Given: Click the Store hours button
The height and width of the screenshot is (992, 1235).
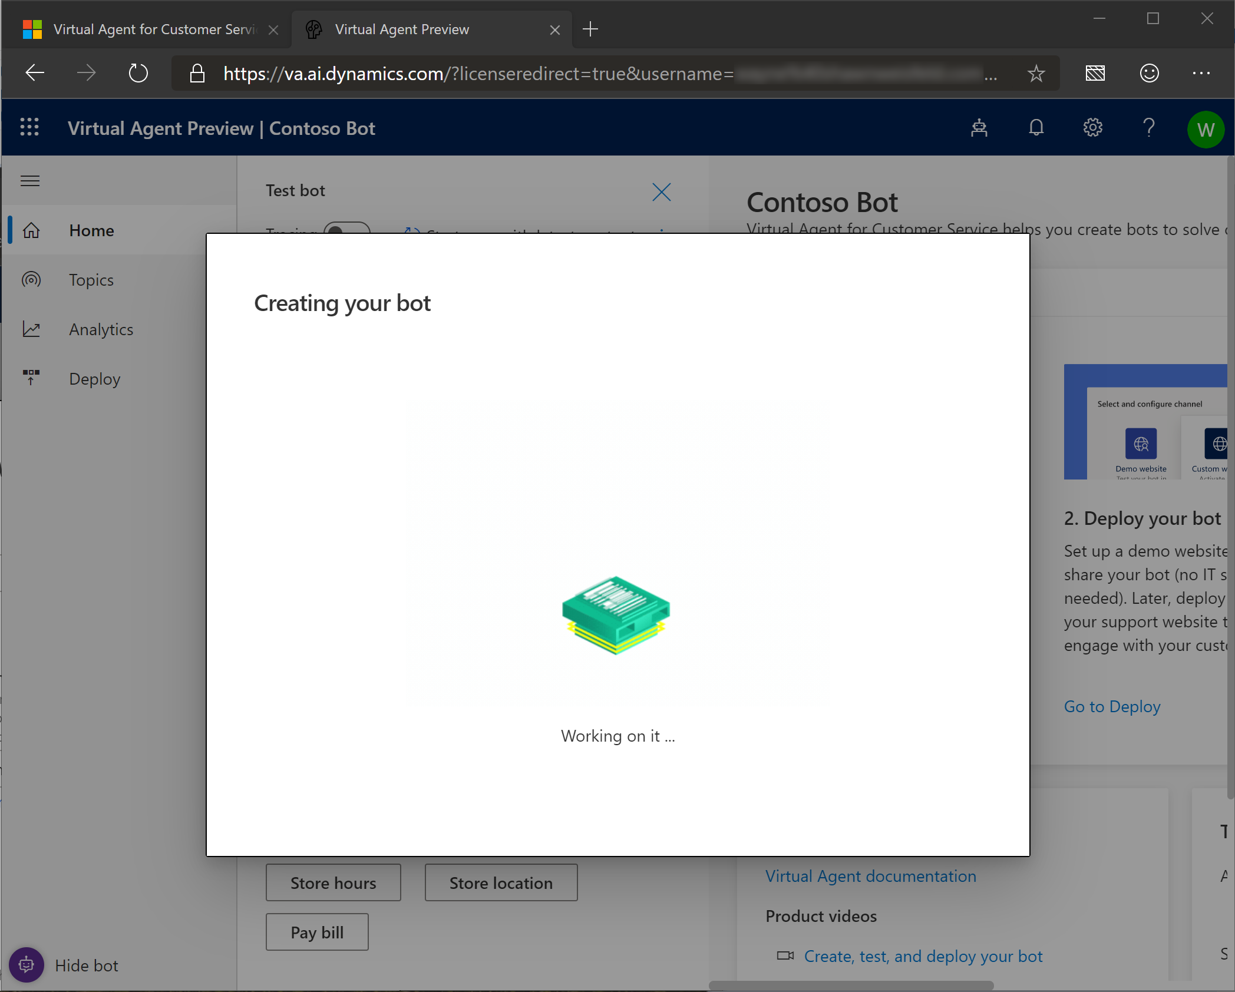Looking at the screenshot, I should pos(333,882).
